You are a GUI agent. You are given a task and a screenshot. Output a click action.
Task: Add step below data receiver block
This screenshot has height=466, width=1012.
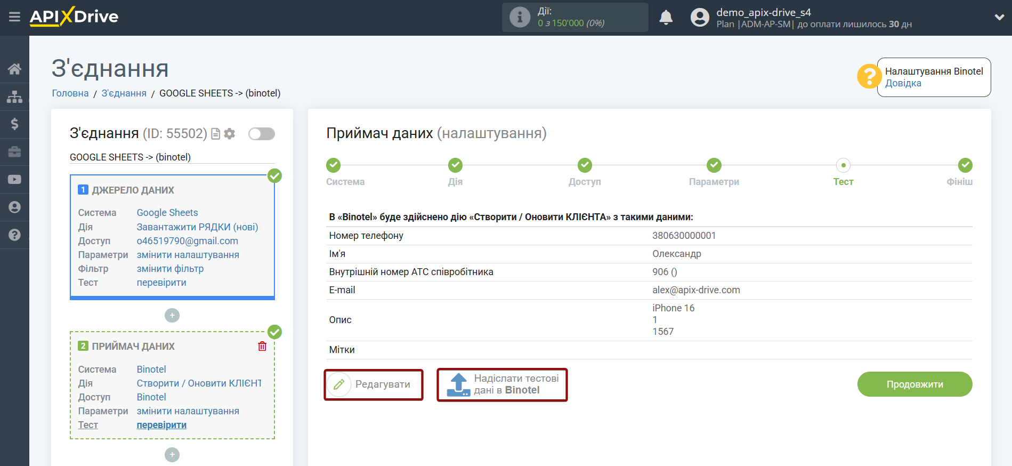[x=172, y=455]
